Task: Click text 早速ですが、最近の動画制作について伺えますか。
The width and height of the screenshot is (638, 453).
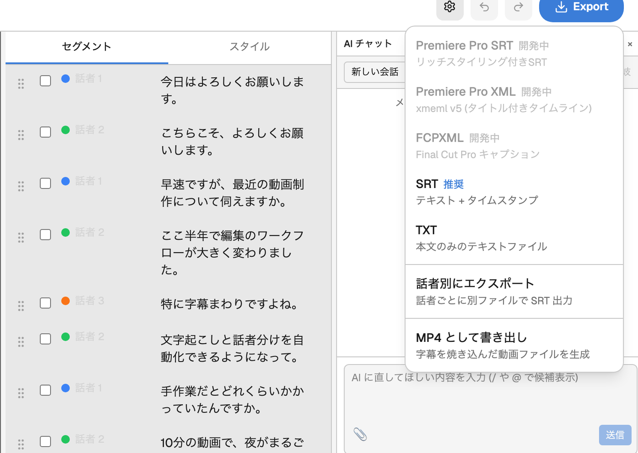Action: [232, 193]
